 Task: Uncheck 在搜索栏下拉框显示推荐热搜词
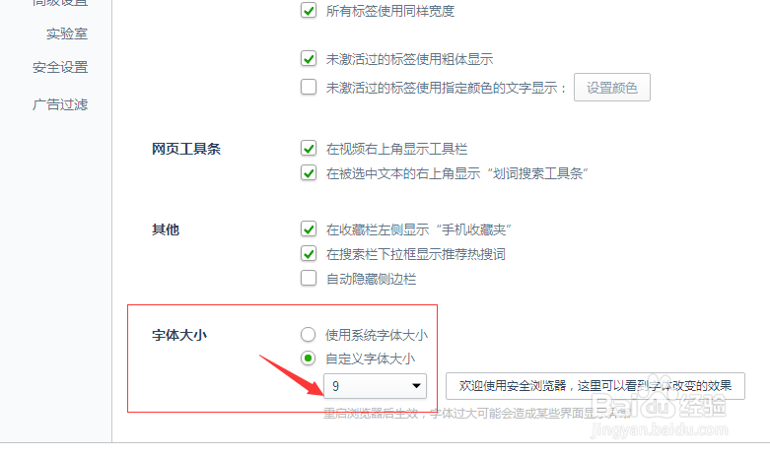[309, 254]
